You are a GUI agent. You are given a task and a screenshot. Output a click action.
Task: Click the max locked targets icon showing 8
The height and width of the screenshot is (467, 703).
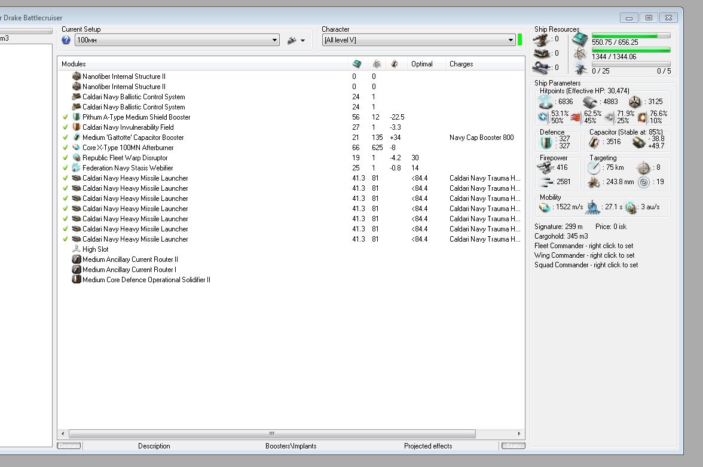(x=643, y=168)
